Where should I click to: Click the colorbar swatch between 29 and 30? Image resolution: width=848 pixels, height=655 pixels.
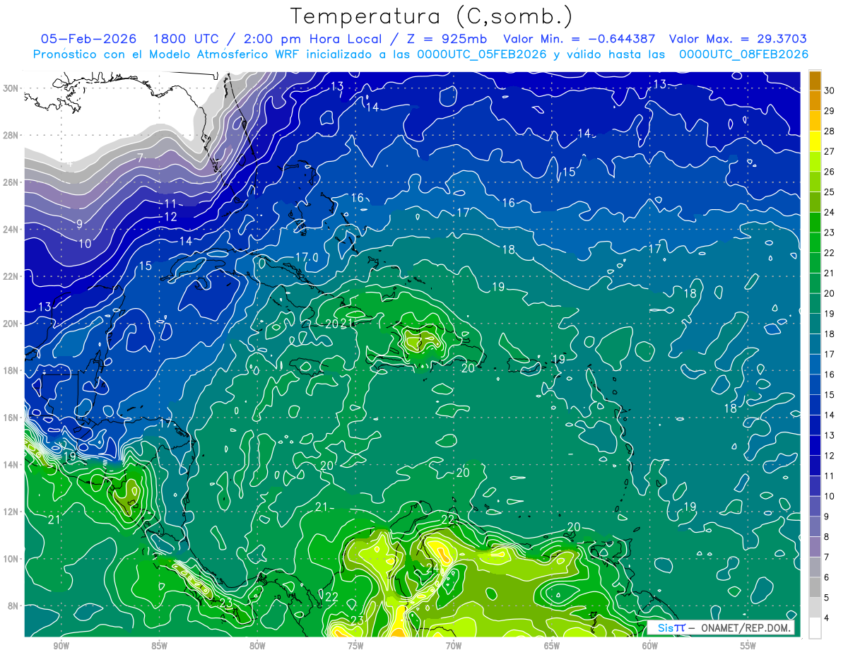tap(815, 100)
